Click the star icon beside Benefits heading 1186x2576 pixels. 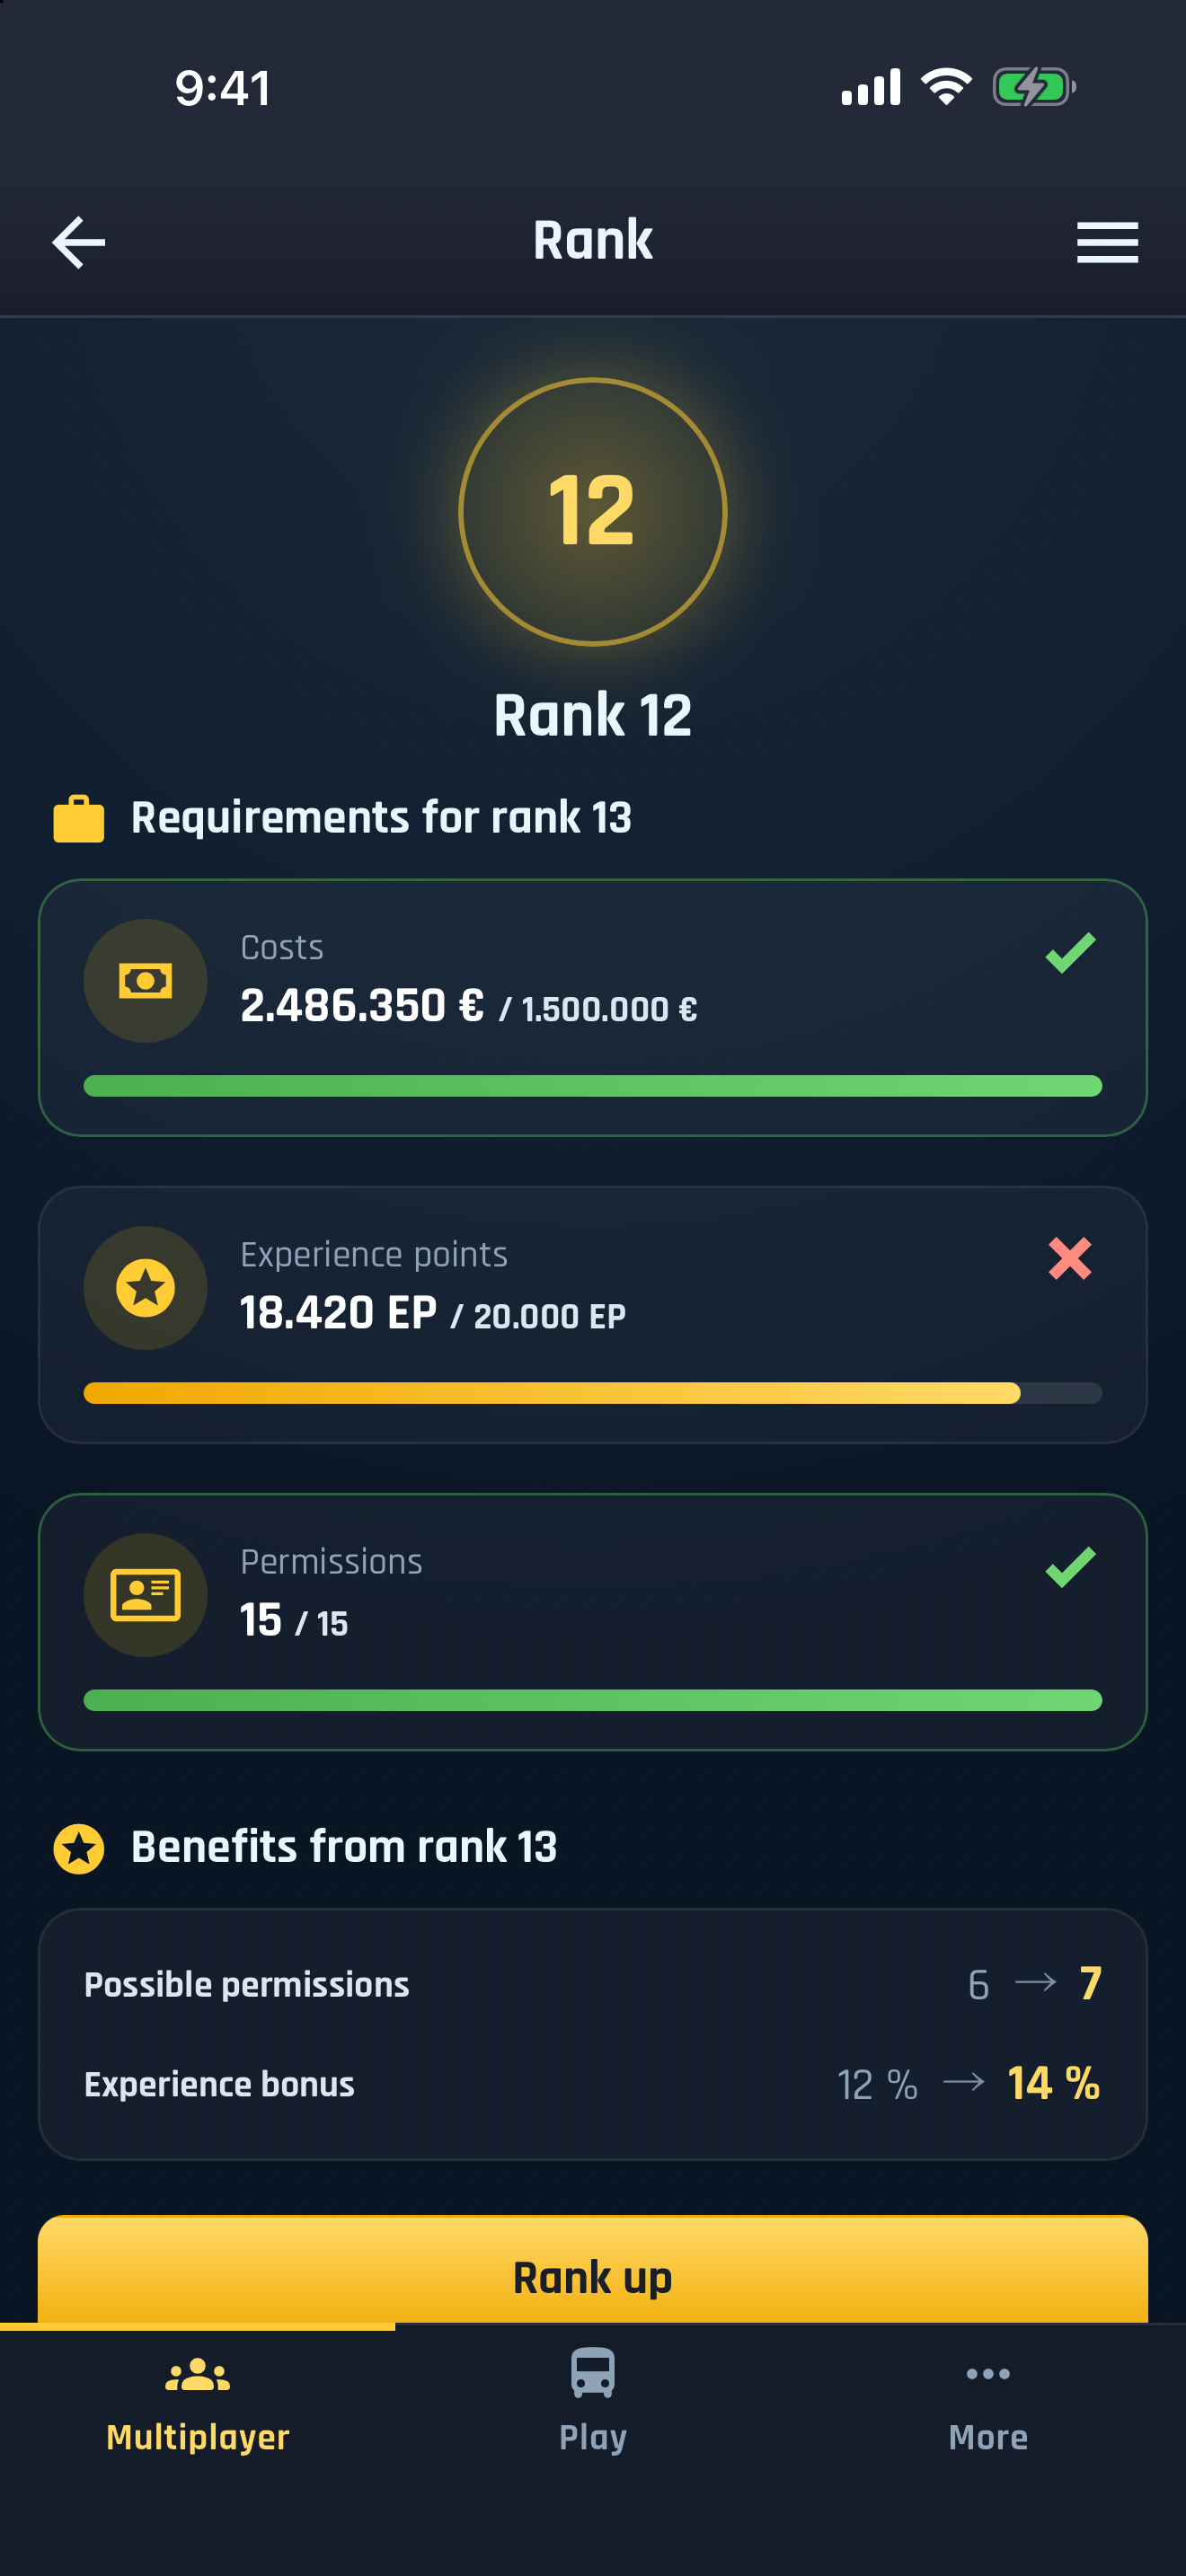[79, 1848]
